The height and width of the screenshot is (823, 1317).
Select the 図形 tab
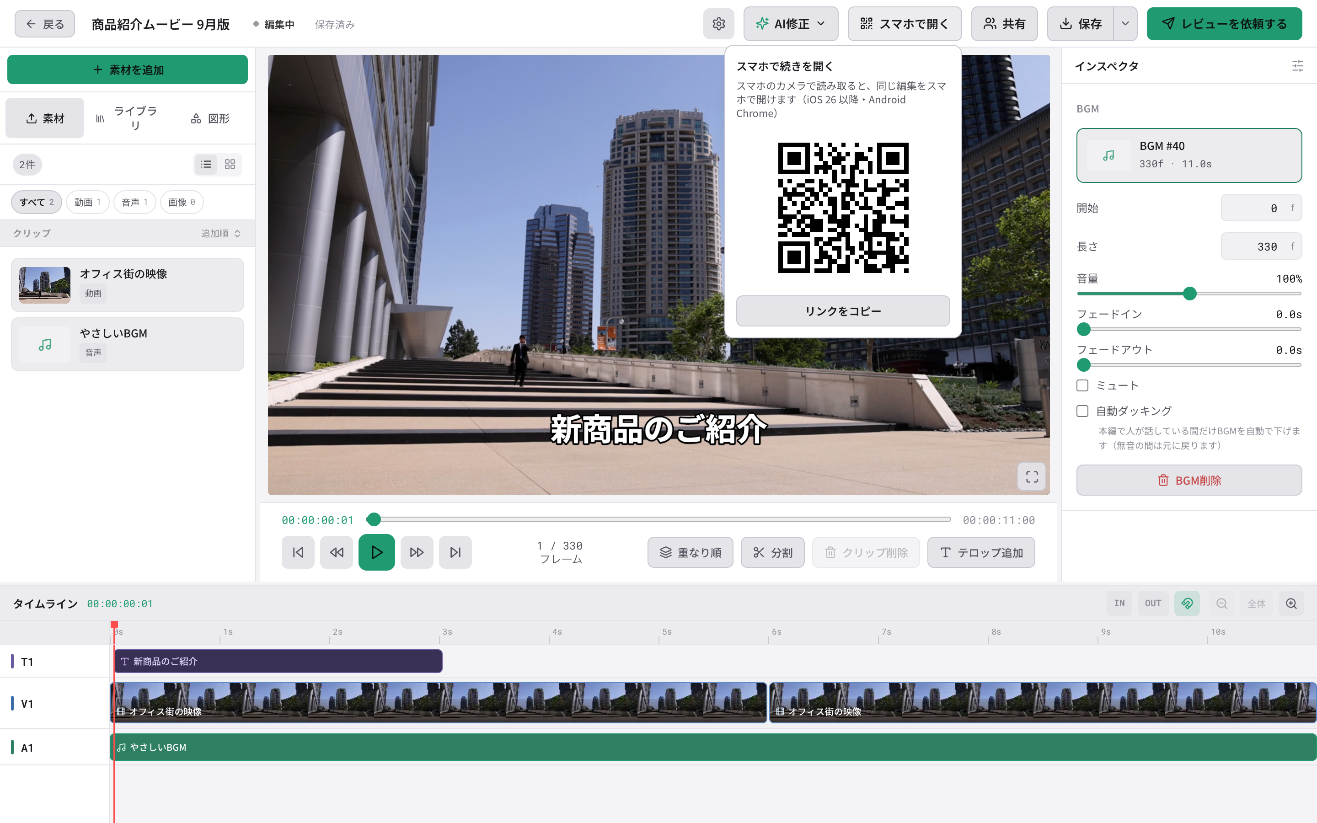coord(210,118)
